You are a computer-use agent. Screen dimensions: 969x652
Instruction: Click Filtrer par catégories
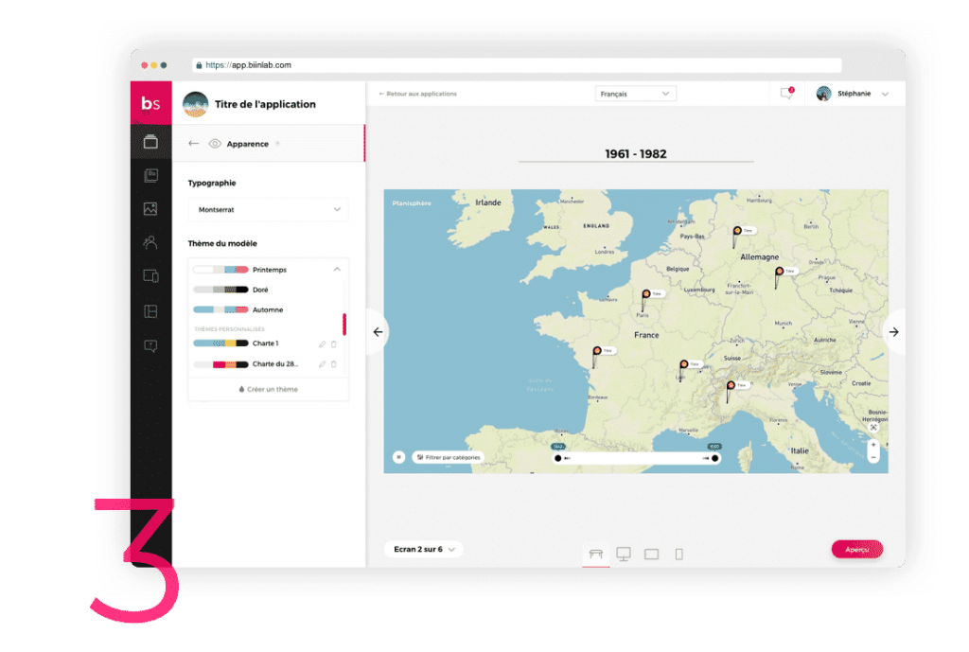click(x=449, y=457)
